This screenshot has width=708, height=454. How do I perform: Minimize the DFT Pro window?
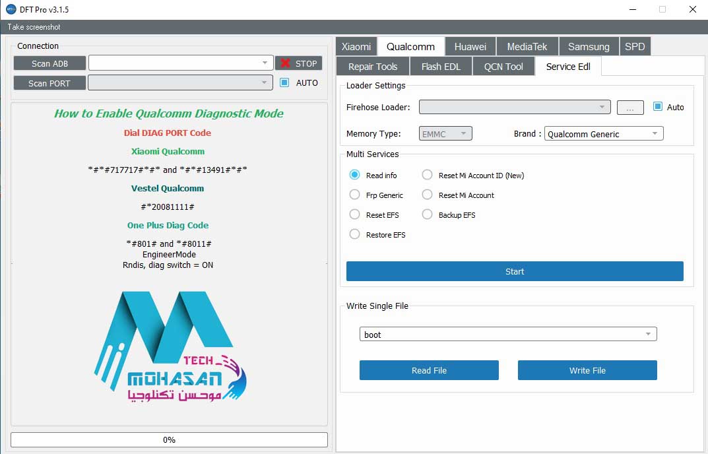pyautogui.click(x=633, y=9)
